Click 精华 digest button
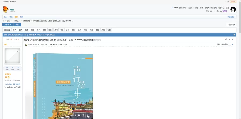 [x=38, y=30]
